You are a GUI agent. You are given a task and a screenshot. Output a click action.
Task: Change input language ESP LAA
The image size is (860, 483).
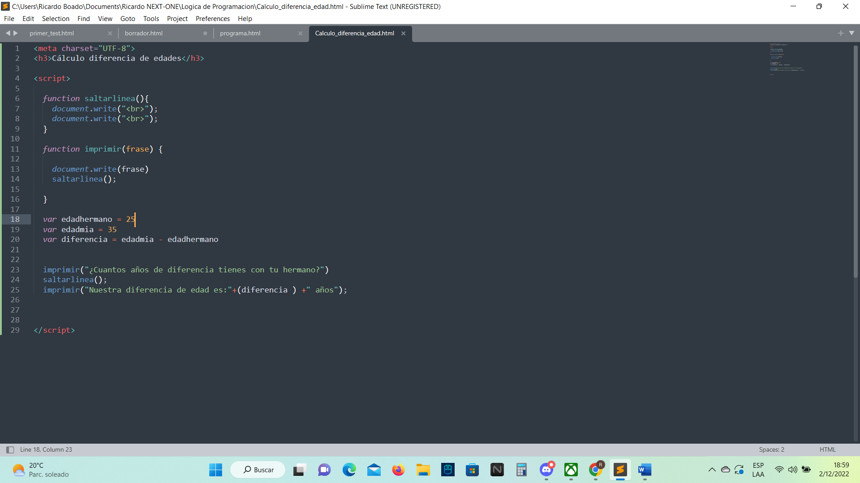[758, 470]
